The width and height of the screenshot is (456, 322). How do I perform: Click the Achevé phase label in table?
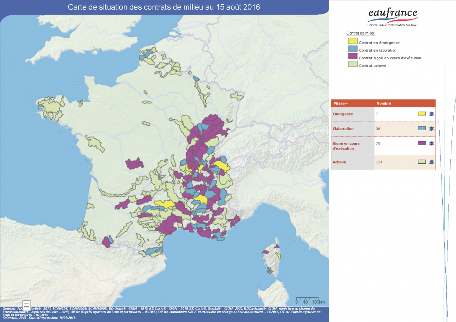(339, 162)
